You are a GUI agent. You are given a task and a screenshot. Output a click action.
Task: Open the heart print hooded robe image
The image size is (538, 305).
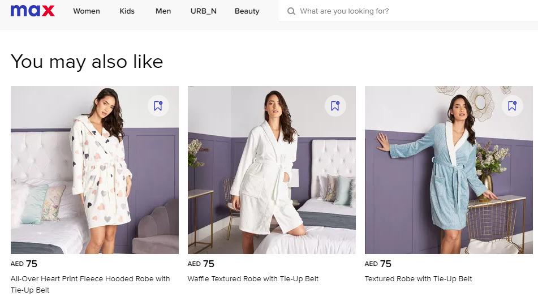pos(94,170)
